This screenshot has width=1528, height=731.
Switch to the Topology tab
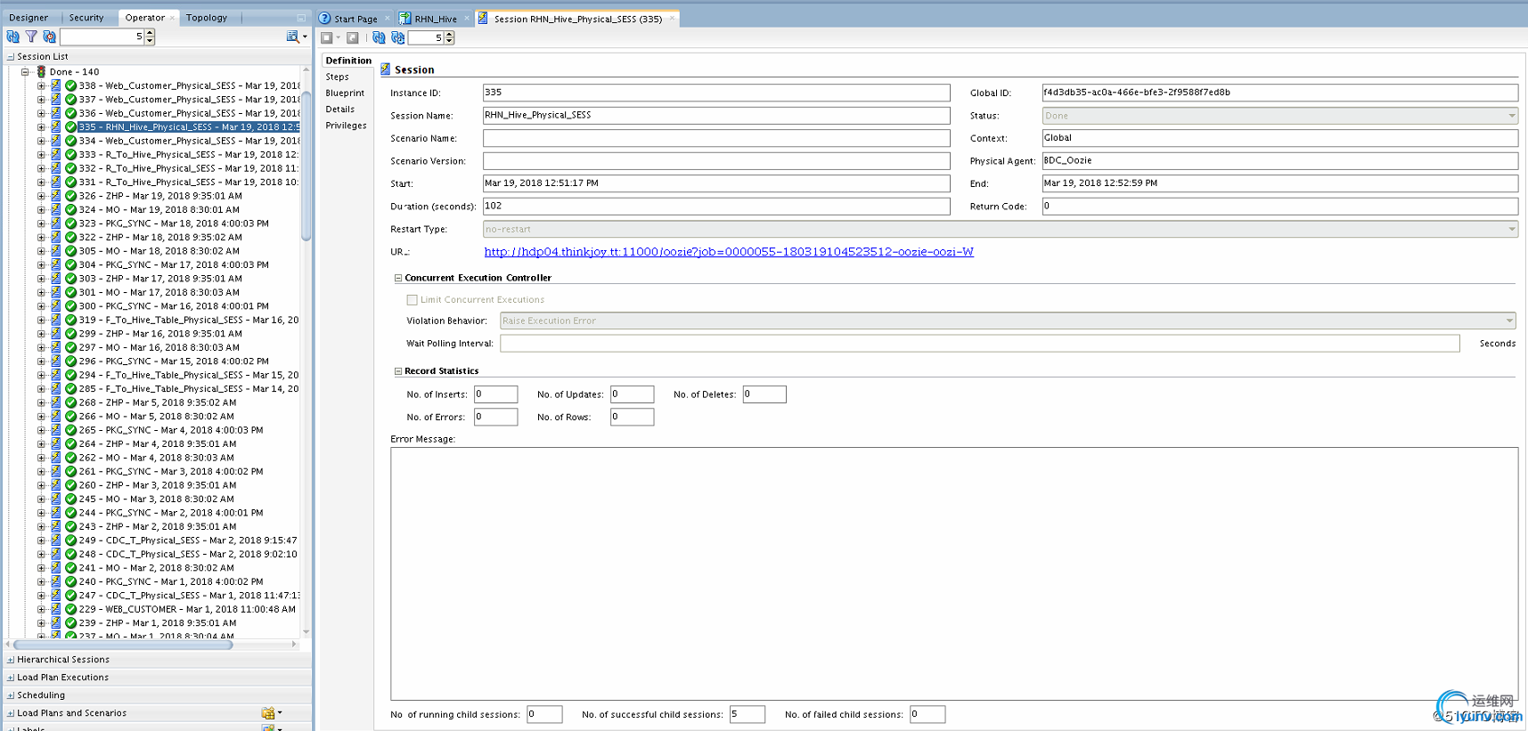[x=206, y=18]
